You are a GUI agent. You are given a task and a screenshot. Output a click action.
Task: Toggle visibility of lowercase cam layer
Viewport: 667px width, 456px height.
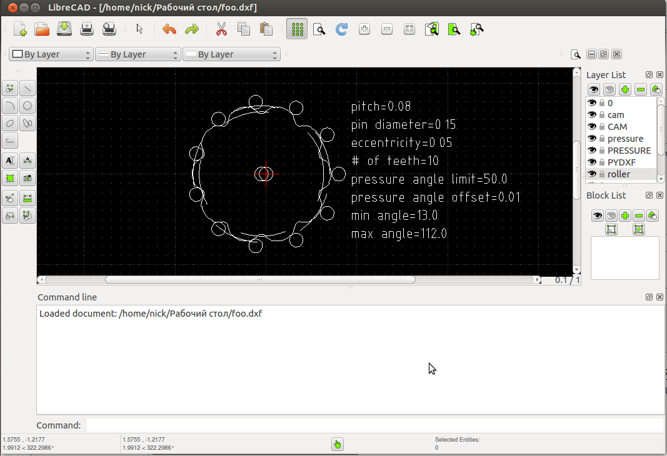pos(592,114)
